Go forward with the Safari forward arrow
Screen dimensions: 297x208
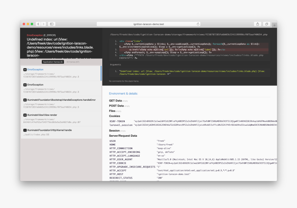tap(43, 24)
